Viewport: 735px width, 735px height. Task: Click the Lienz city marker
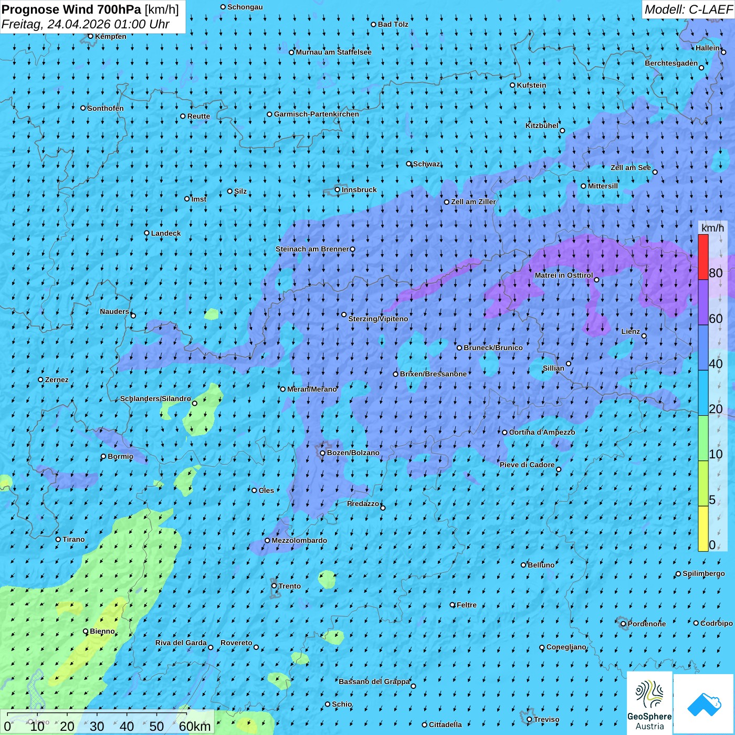click(x=644, y=336)
